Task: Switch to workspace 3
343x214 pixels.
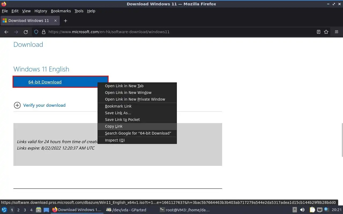Action: pyautogui.click(x=25, y=210)
